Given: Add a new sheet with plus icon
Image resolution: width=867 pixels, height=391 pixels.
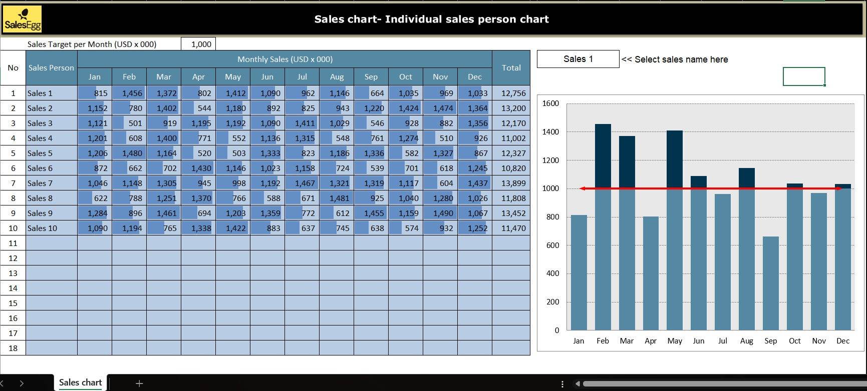Looking at the screenshot, I should click(x=139, y=383).
